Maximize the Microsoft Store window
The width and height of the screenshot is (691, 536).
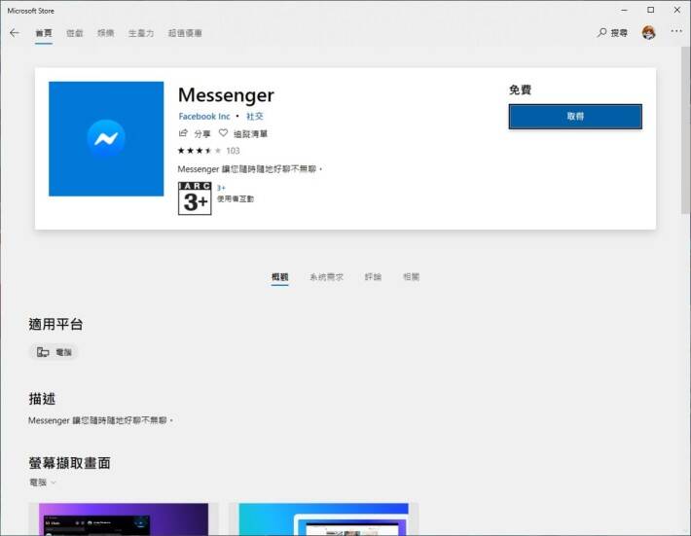[x=650, y=10]
